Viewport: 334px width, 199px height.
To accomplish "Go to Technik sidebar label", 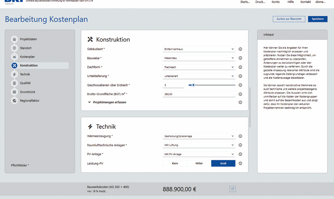I will point(25,74).
